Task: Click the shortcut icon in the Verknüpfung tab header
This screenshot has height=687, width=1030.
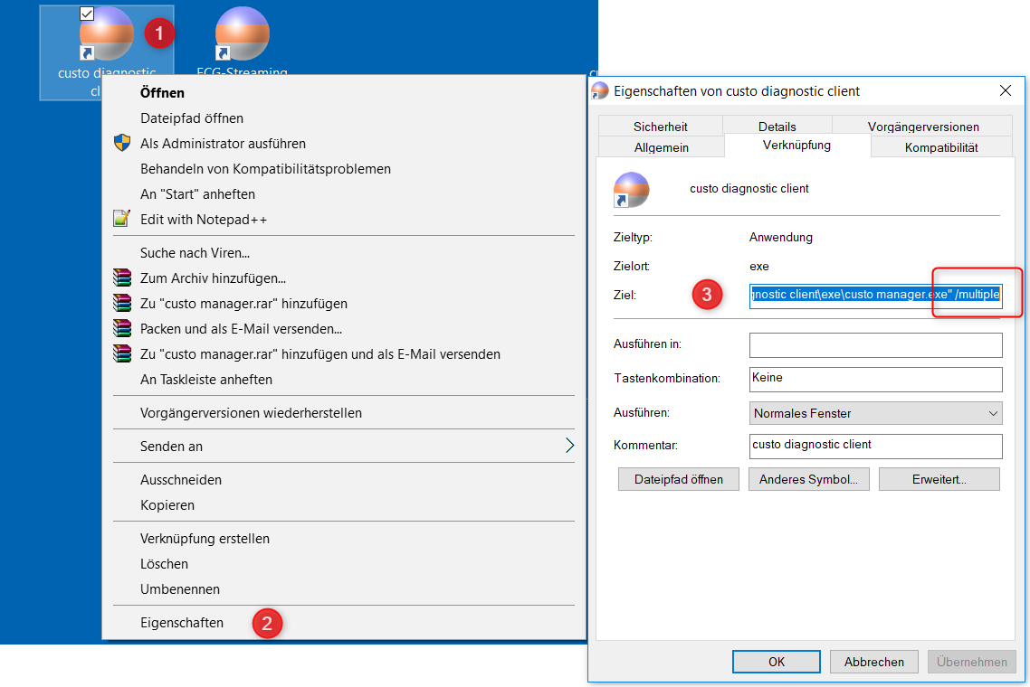Action: tap(631, 190)
